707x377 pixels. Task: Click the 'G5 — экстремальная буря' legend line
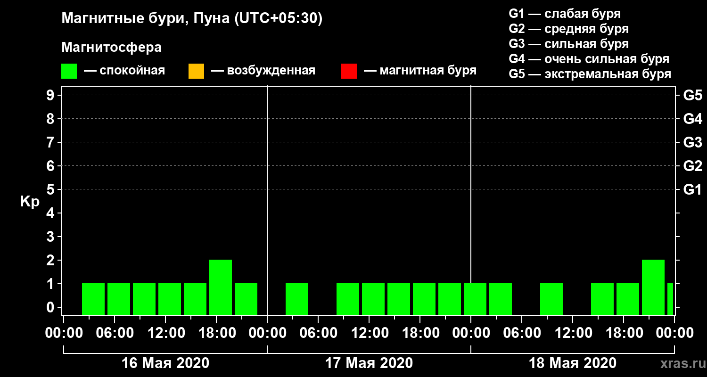tap(590, 74)
